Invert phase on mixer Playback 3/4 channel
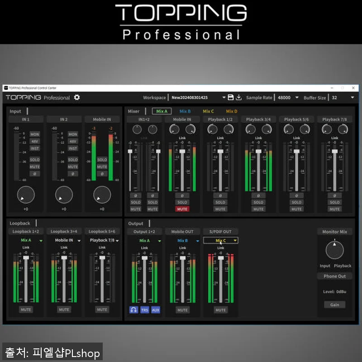The image size is (362, 362). [258, 195]
